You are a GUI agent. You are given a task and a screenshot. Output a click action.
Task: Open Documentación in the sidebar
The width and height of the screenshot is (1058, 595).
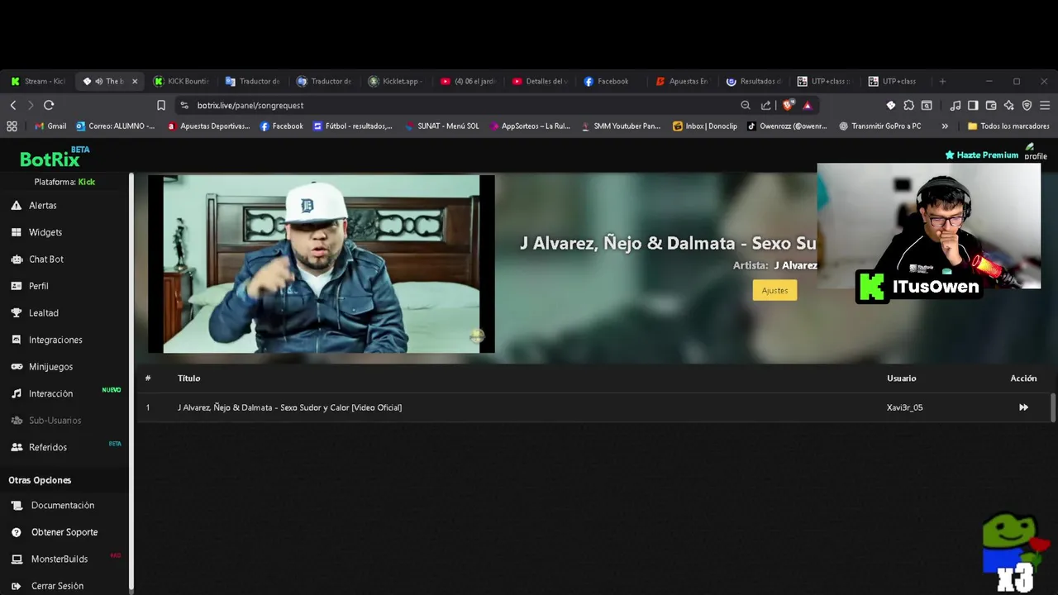63,505
